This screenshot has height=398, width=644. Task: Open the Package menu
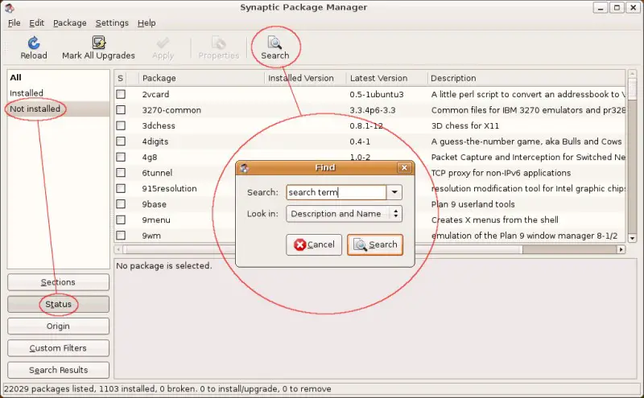point(70,23)
